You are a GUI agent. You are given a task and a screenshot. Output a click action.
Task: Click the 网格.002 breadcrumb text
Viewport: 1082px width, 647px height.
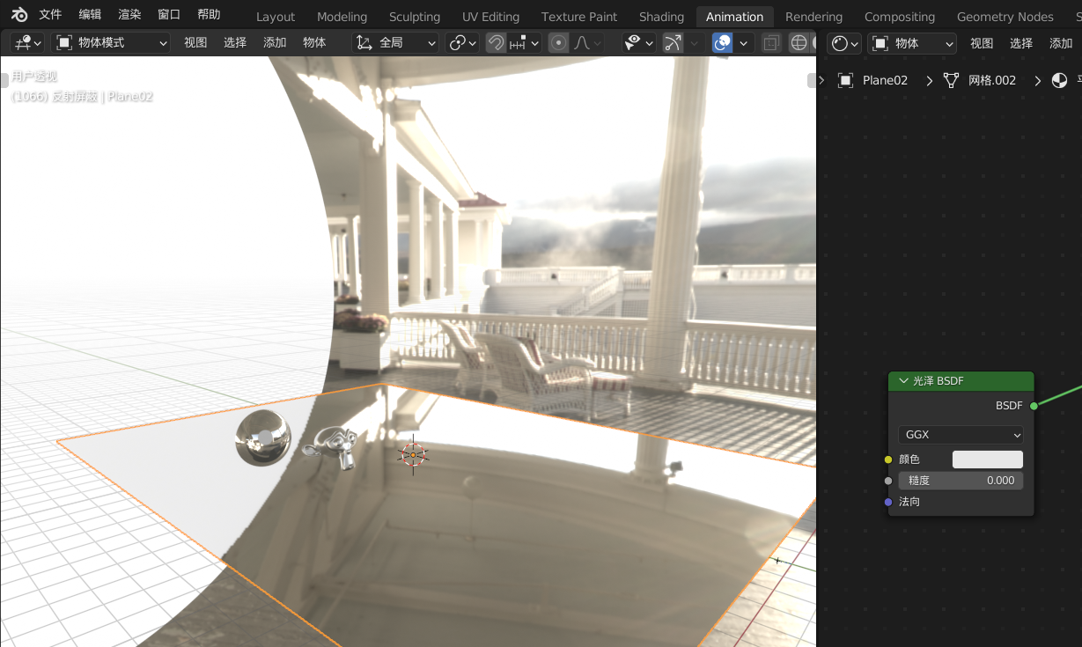pyautogui.click(x=992, y=80)
